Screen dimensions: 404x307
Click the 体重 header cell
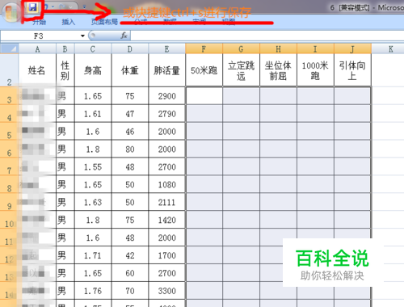(130, 70)
